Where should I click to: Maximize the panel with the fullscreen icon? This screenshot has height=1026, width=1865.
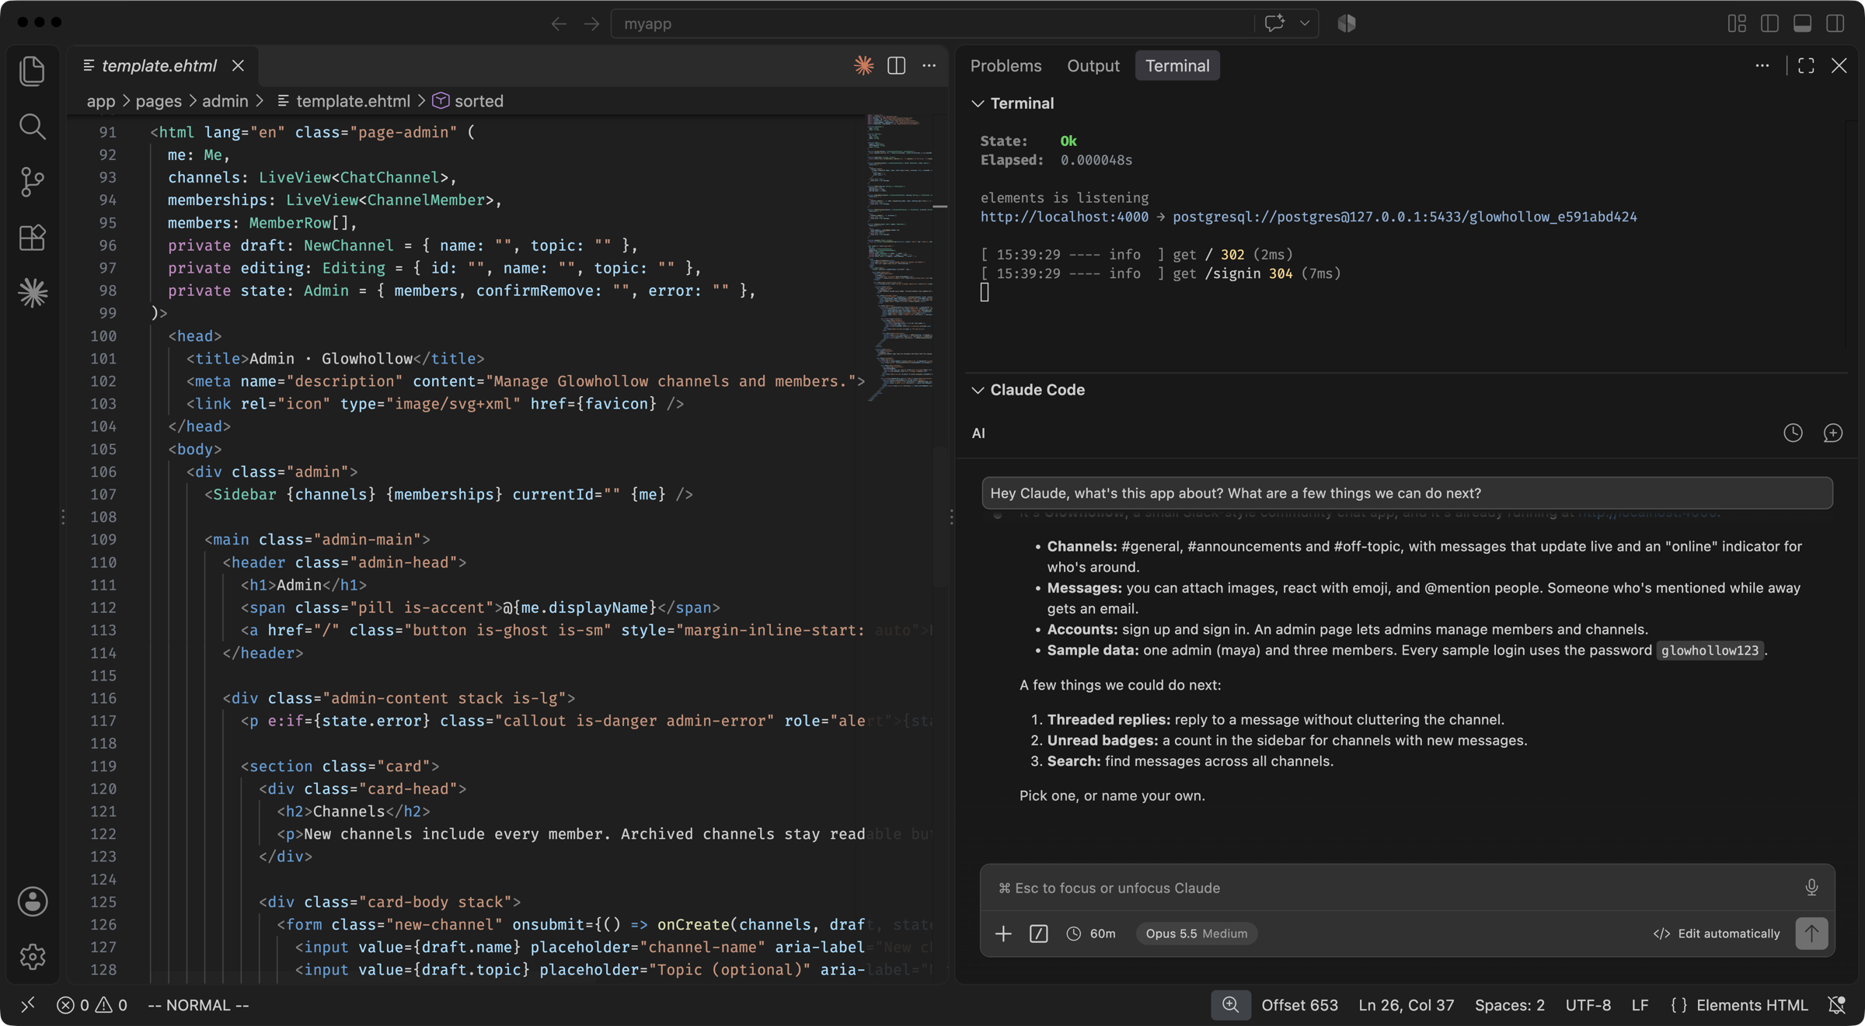pos(1806,65)
